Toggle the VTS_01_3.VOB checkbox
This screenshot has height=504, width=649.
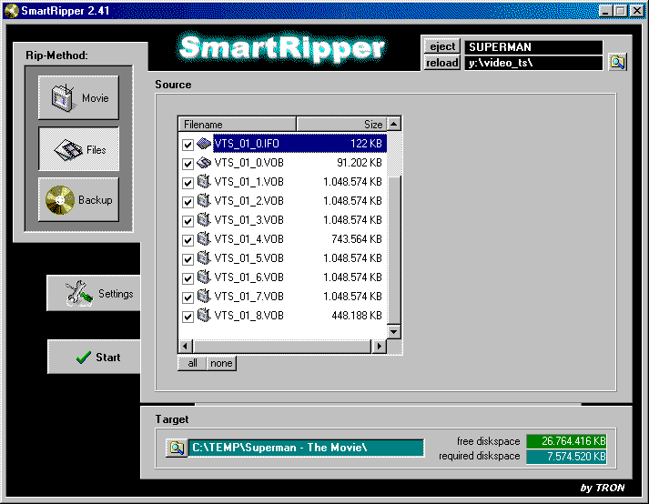pos(188,220)
